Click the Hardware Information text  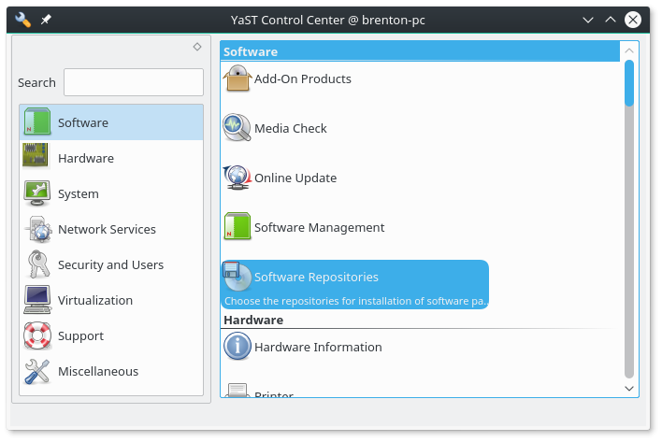(x=318, y=347)
